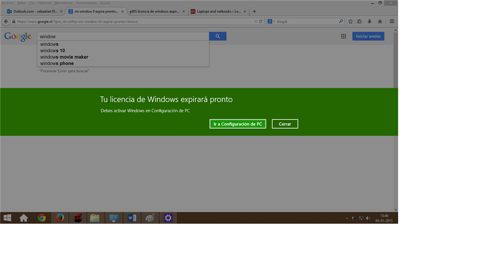Open the Archivo menu
493x276 pixels.
pyautogui.click(x=8, y=3)
